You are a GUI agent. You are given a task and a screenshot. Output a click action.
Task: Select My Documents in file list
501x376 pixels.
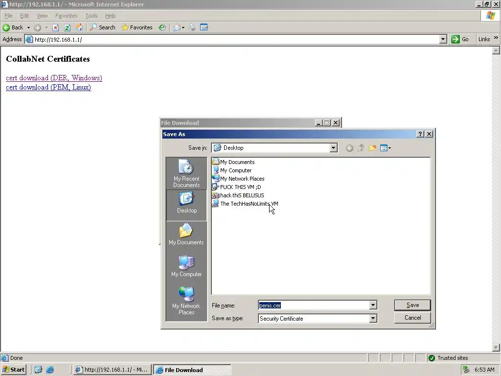pyautogui.click(x=233, y=162)
